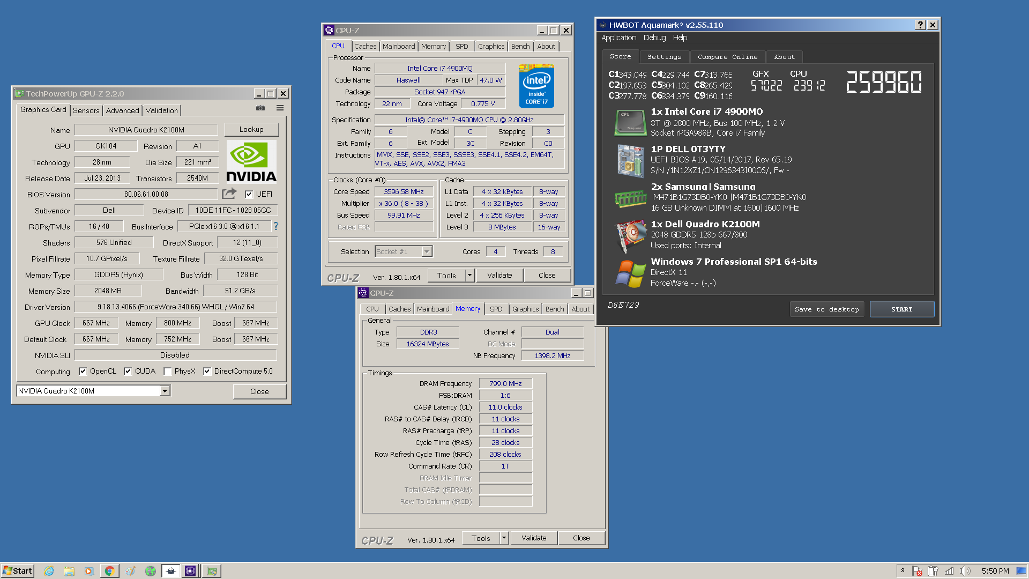The width and height of the screenshot is (1029, 579).
Task: Open the Application menu in Aquamark
Action: (619, 38)
